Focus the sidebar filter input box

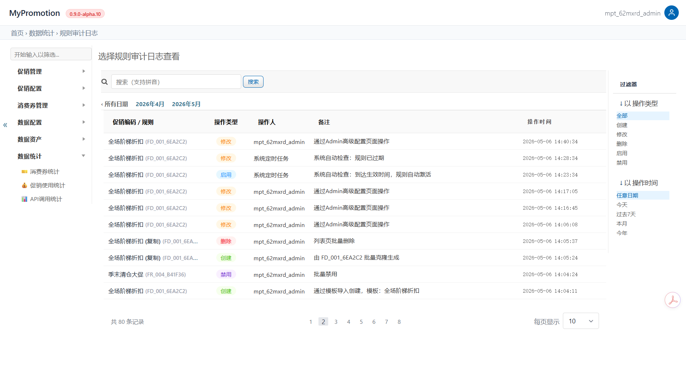tap(51, 55)
